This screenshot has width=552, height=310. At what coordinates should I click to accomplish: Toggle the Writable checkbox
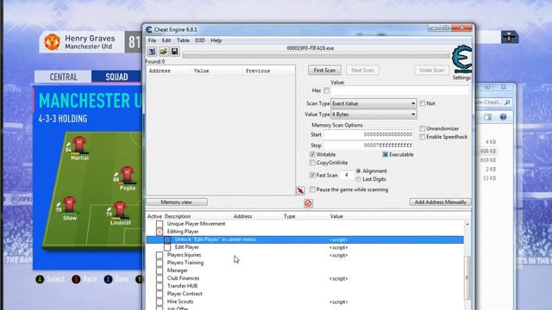312,154
